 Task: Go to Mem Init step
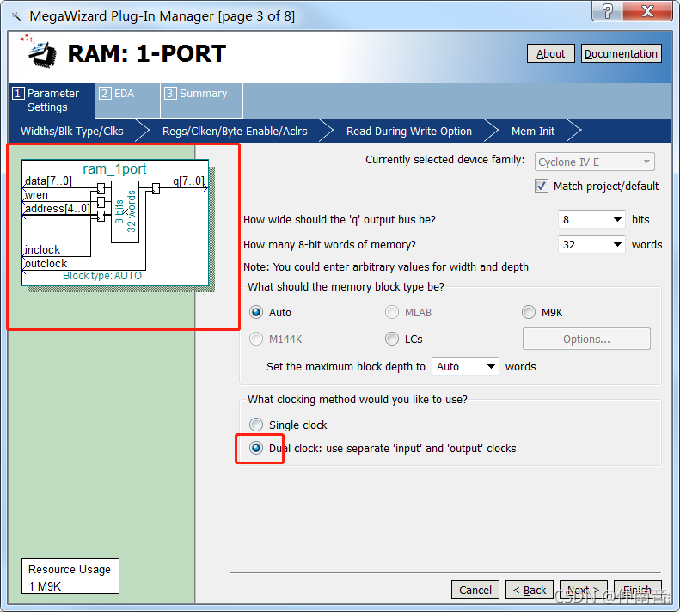pos(532,131)
